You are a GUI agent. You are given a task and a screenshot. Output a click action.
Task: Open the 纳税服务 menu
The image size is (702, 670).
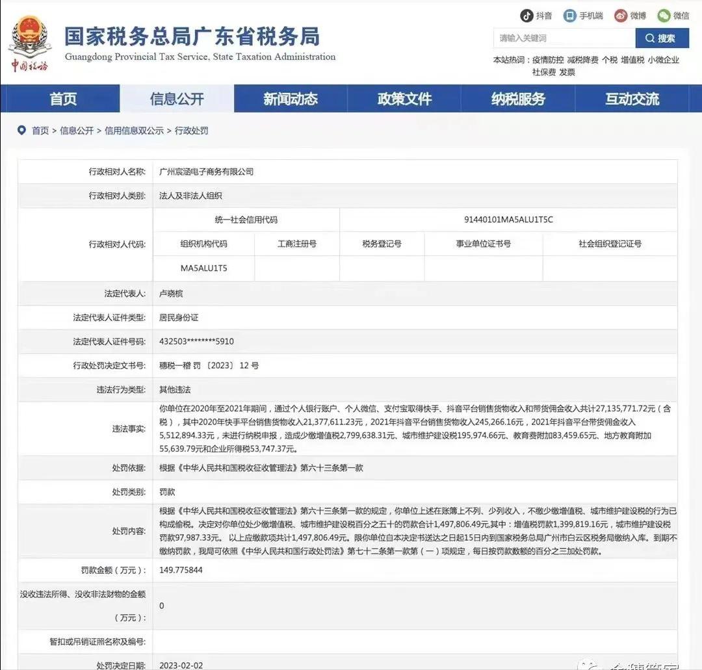517,99
